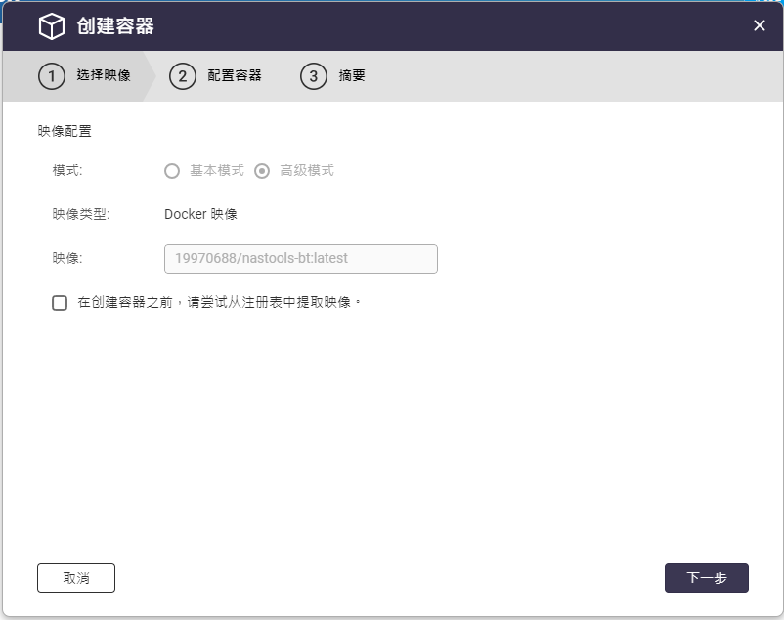Image resolution: width=784 pixels, height=620 pixels.
Task: Click the 模式: label
Action: coord(67,171)
